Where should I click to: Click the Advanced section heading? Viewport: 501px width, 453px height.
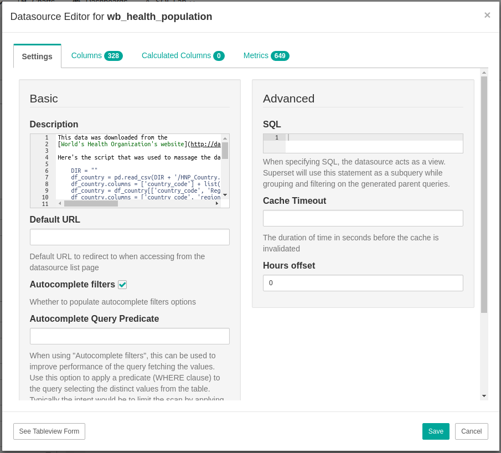tap(288, 99)
